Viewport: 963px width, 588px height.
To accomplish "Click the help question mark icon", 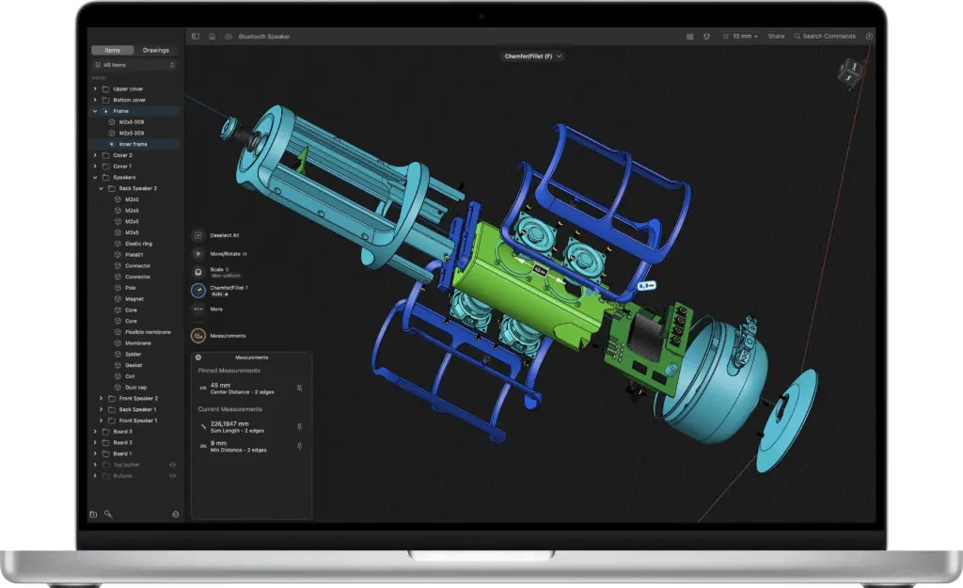I will point(868,37).
